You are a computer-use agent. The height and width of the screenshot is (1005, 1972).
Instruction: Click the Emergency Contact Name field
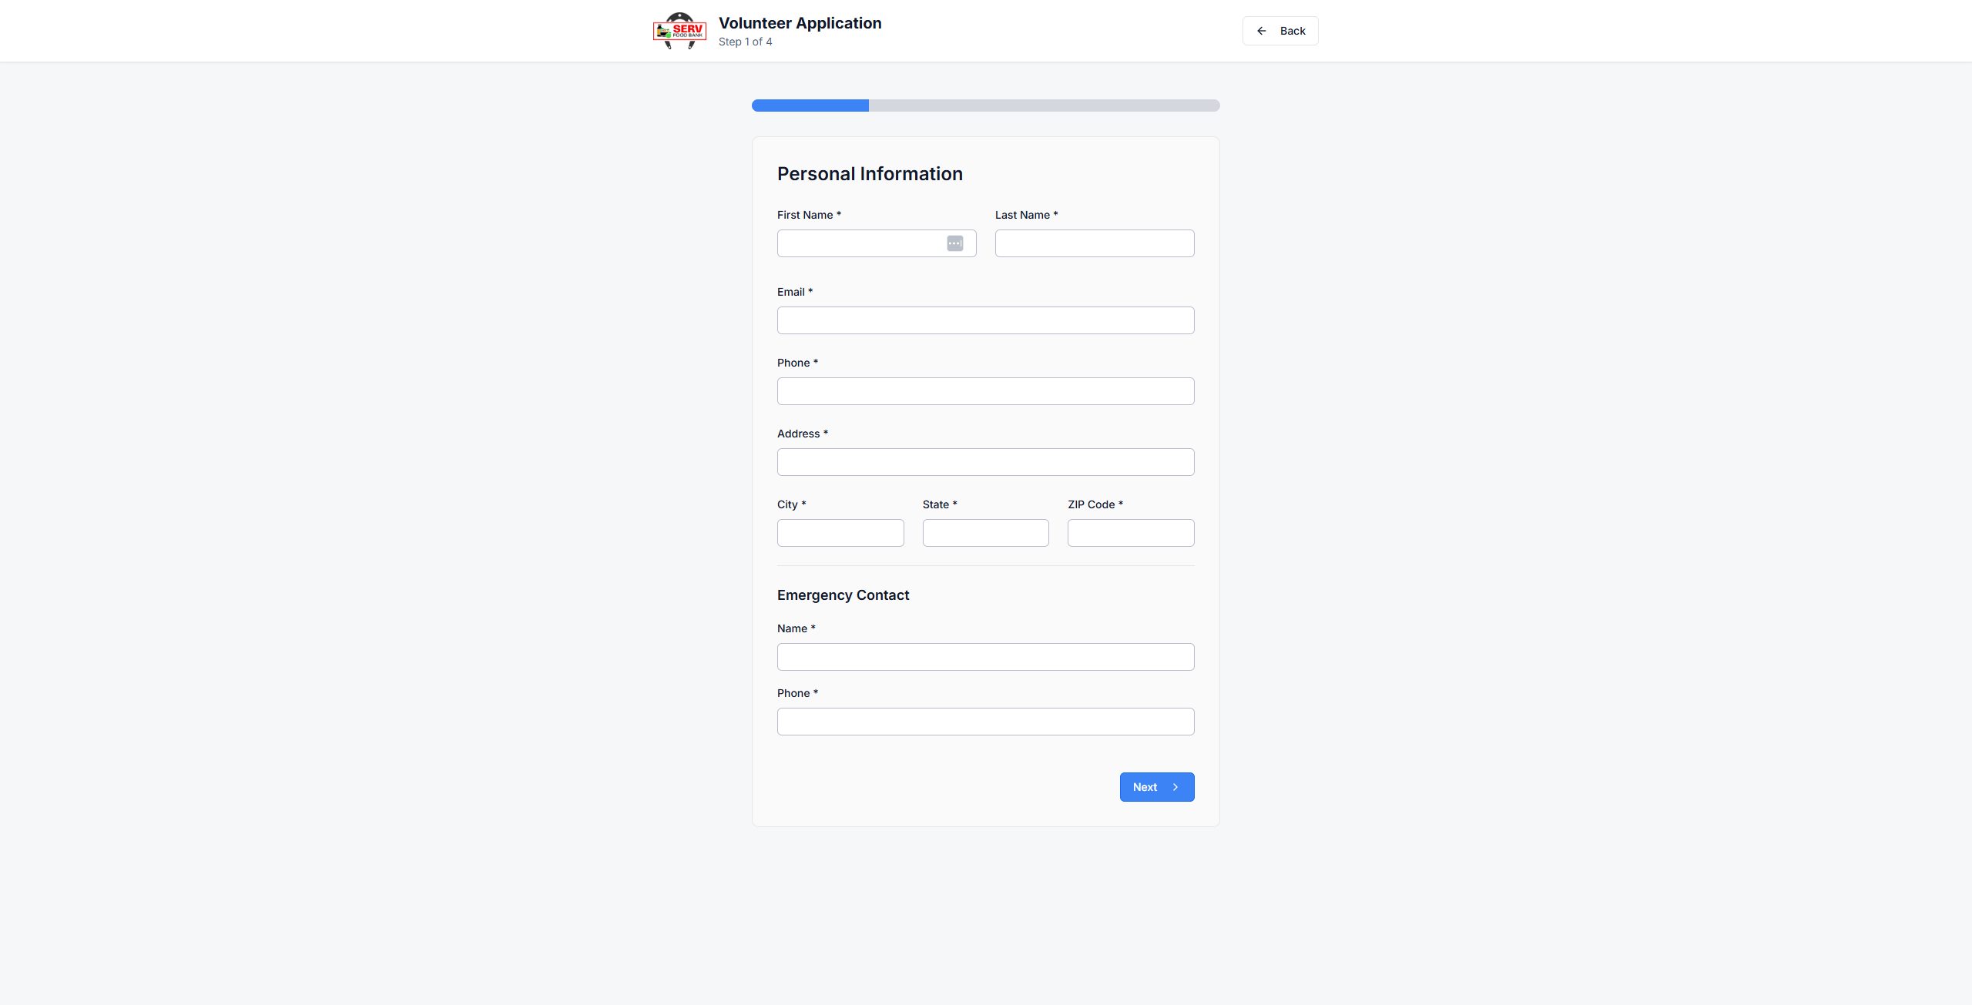(985, 657)
